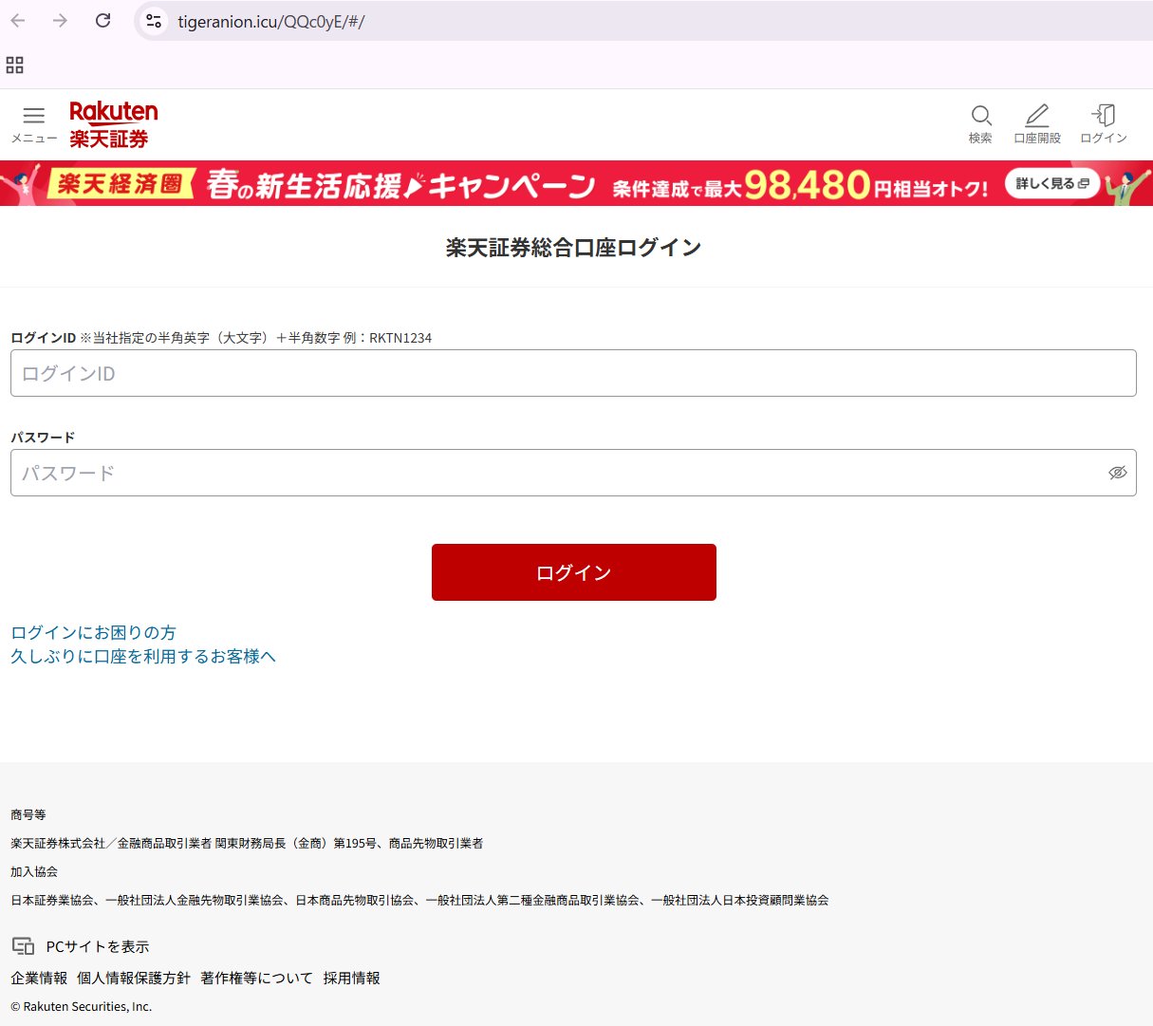Open 企業情報 footer link
This screenshot has height=1026, width=1153.
(39, 978)
